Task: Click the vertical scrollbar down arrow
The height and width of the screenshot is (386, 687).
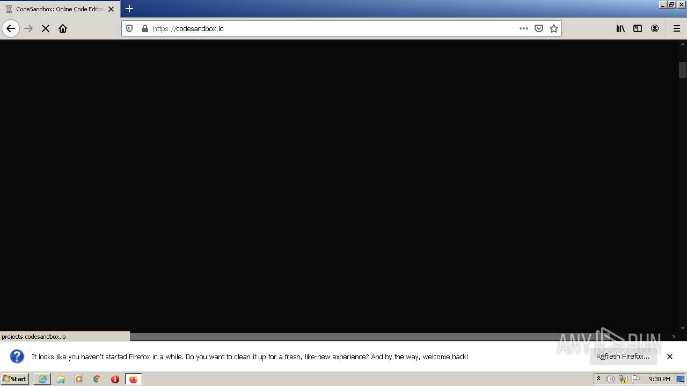Action: (x=683, y=328)
